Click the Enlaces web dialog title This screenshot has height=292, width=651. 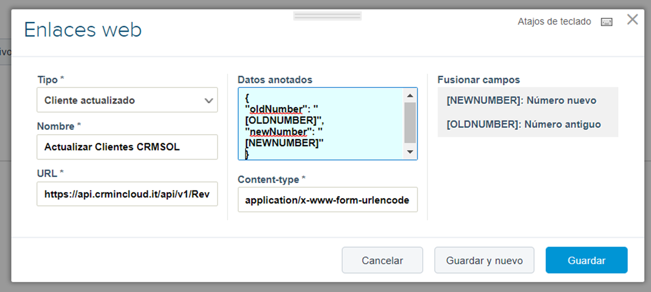click(x=83, y=30)
